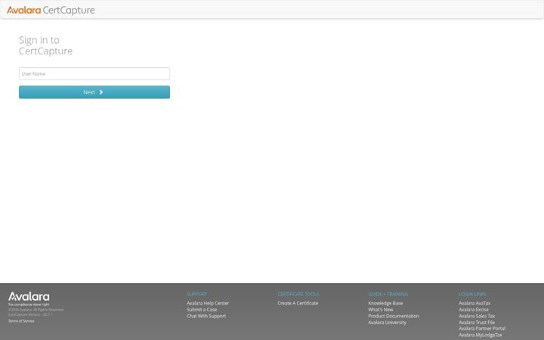This screenshot has width=544, height=340.
Task: Click the CertCapture Version footer text
Action: point(30,314)
